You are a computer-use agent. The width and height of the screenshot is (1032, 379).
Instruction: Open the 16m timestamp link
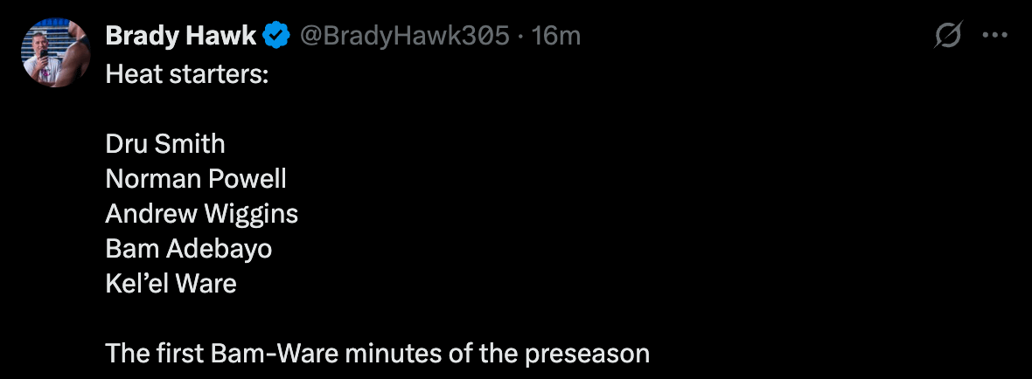556,36
